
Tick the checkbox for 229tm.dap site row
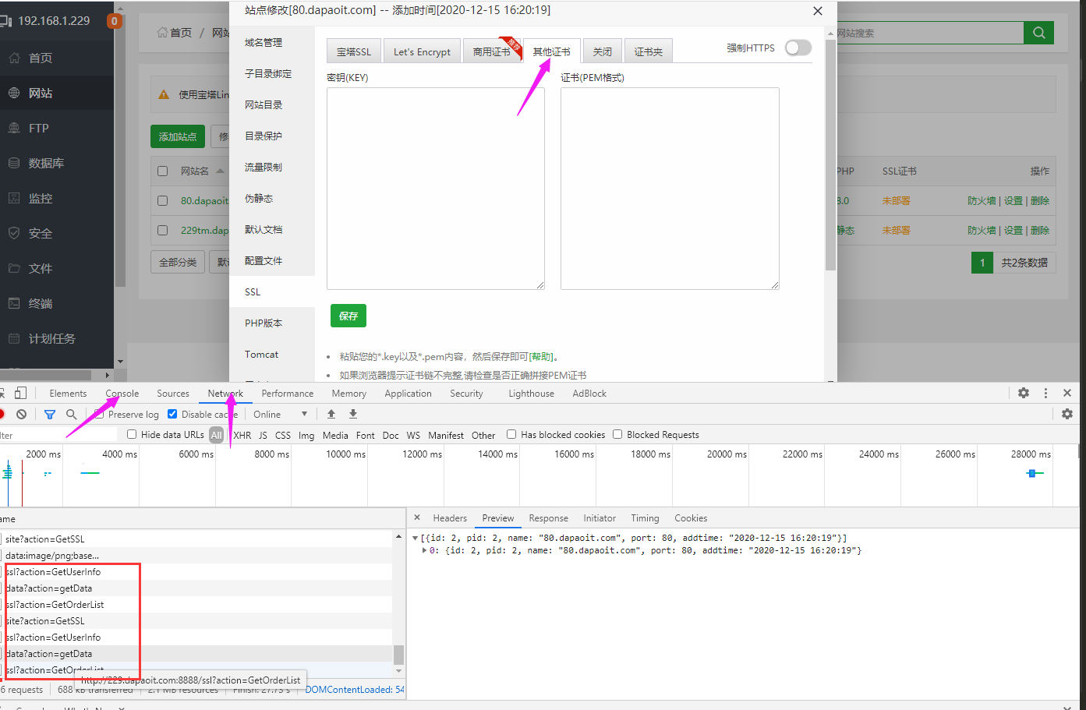[x=163, y=230]
